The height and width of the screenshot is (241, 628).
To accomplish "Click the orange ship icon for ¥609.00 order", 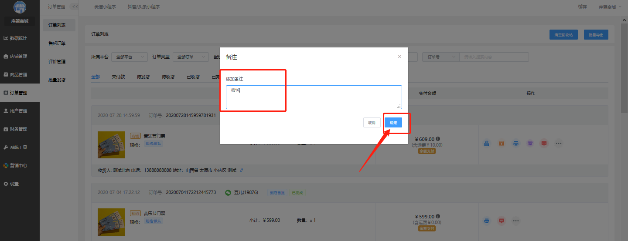I will pos(502,143).
